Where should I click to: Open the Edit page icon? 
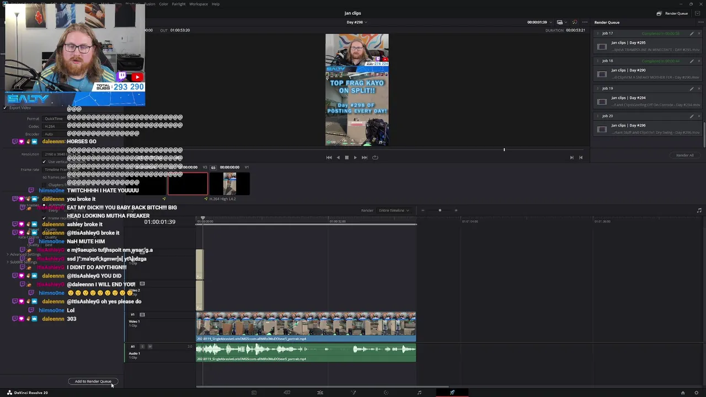320,393
